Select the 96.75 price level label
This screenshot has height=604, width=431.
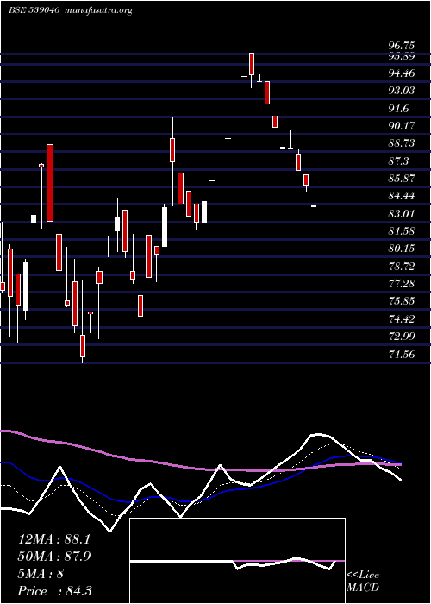[402, 46]
